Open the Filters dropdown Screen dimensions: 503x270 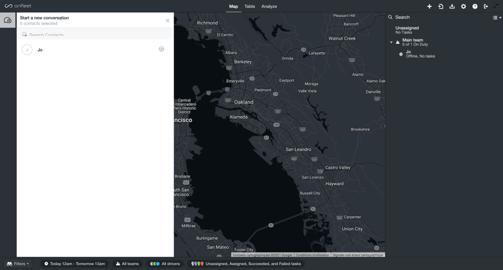[x=18, y=264]
